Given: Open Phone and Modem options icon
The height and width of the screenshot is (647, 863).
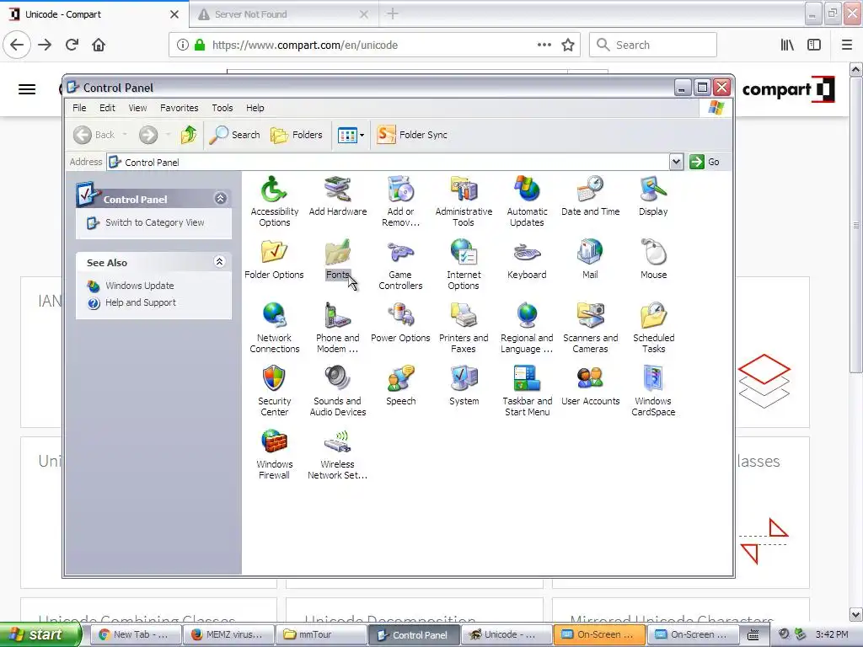Looking at the screenshot, I should pyautogui.click(x=337, y=328).
